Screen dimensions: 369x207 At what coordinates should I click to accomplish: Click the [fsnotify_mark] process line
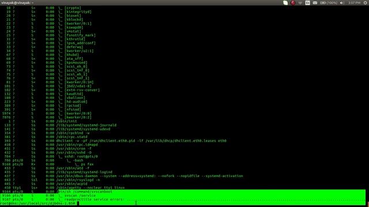click(x=51, y=35)
